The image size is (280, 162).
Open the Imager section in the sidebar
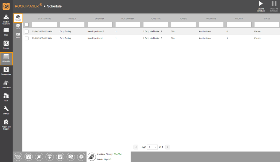pyautogui.click(x=6, y=45)
